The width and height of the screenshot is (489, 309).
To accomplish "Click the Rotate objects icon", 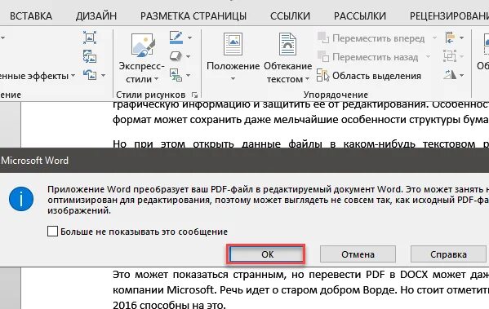I will click(450, 75).
